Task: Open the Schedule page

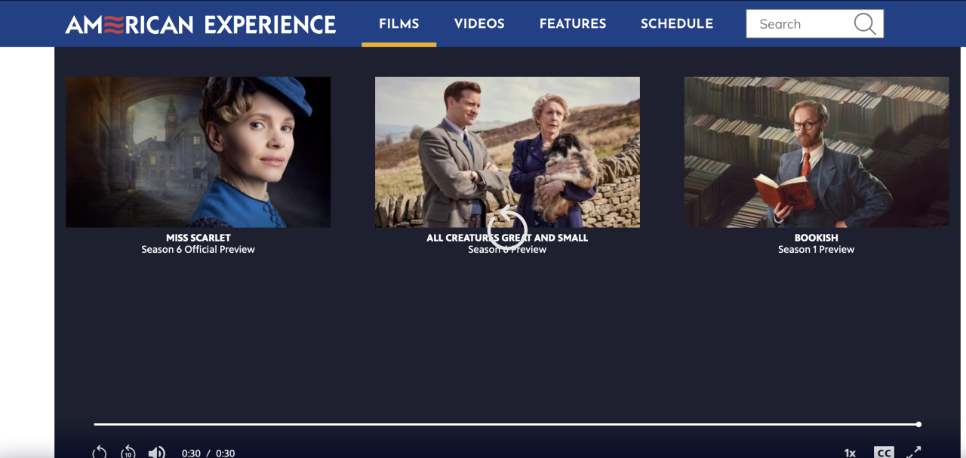Action: tap(677, 23)
